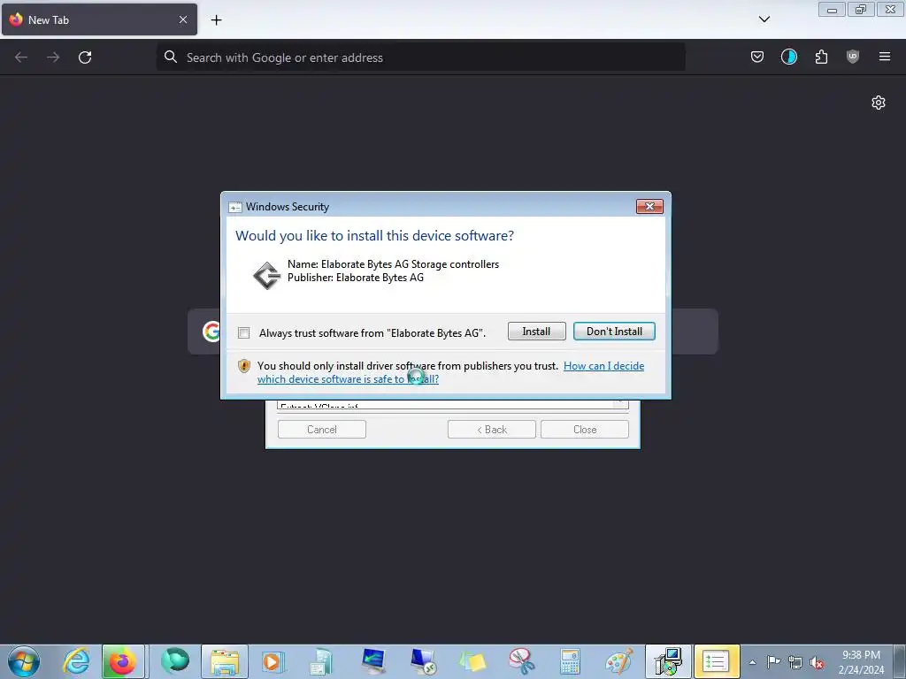This screenshot has height=679, width=906.
Task: Open a new Firefox tab
Action: (216, 19)
